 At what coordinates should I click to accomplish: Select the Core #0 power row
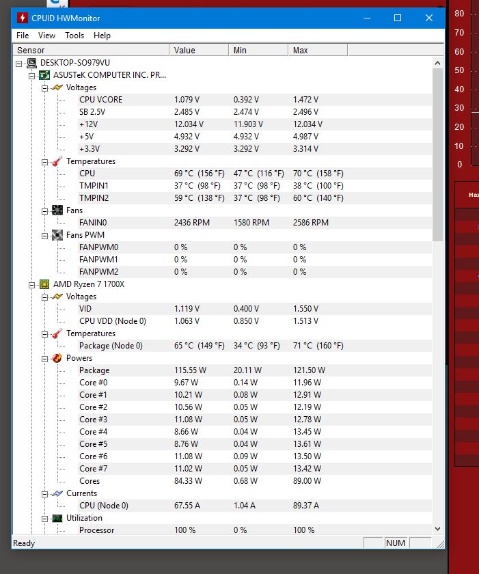pos(255,383)
